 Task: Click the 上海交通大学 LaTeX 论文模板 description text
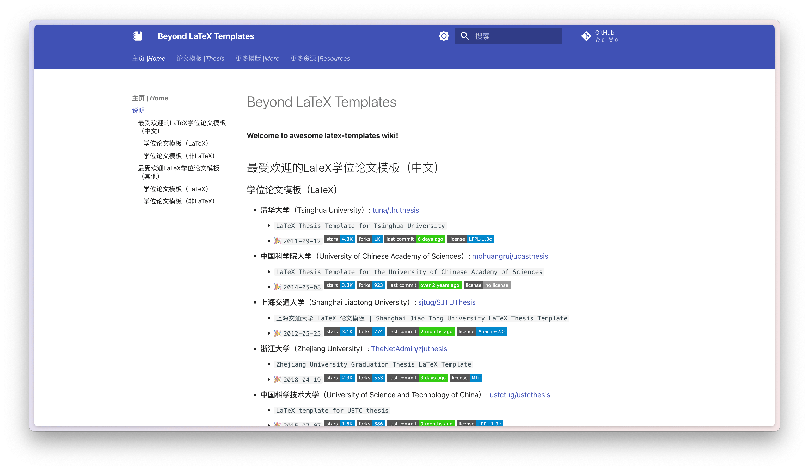(422, 318)
